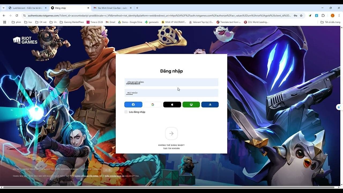Go forward in browser history
This screenshot has height=193, width=343.
(10, 16)
